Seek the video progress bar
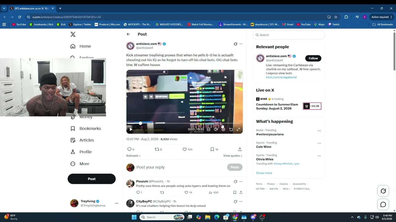 [184, 123]
